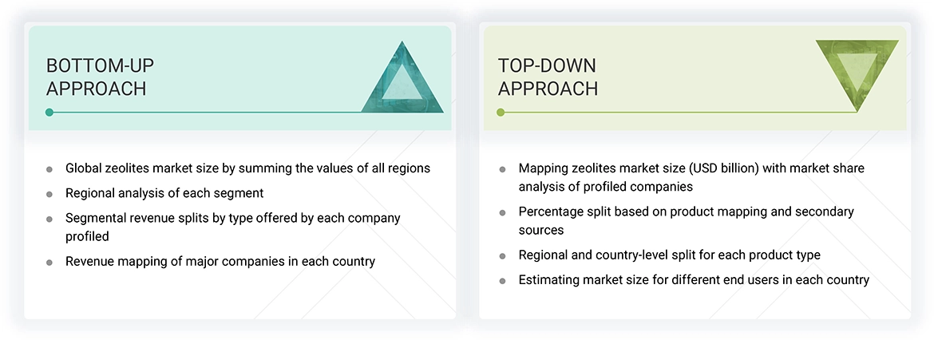Click 'Global zeolites market size' bullet text

click(x=247, y=168)
